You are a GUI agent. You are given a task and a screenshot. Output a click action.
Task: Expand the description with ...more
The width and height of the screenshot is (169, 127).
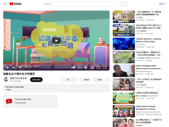coord(8,89)
